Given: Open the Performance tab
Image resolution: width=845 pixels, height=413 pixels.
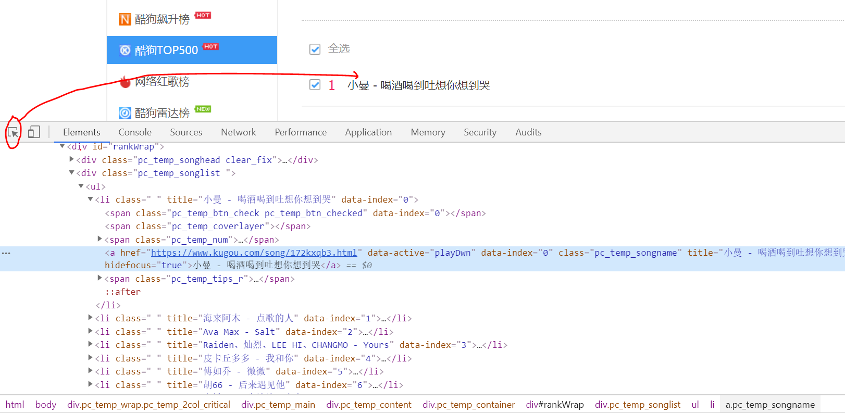Looking at the screenshot, I should (301, 132).
